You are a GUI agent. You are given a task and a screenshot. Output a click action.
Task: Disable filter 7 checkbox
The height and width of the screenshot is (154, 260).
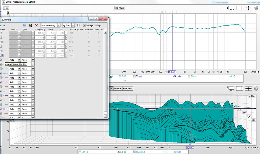tap(1, 60)
